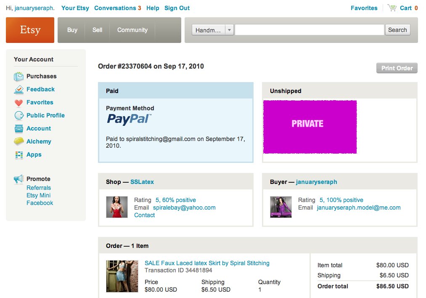Open Purchases in Your Account sidebar
This screenshot has height=298, width=426.
(x=42, y=77)
